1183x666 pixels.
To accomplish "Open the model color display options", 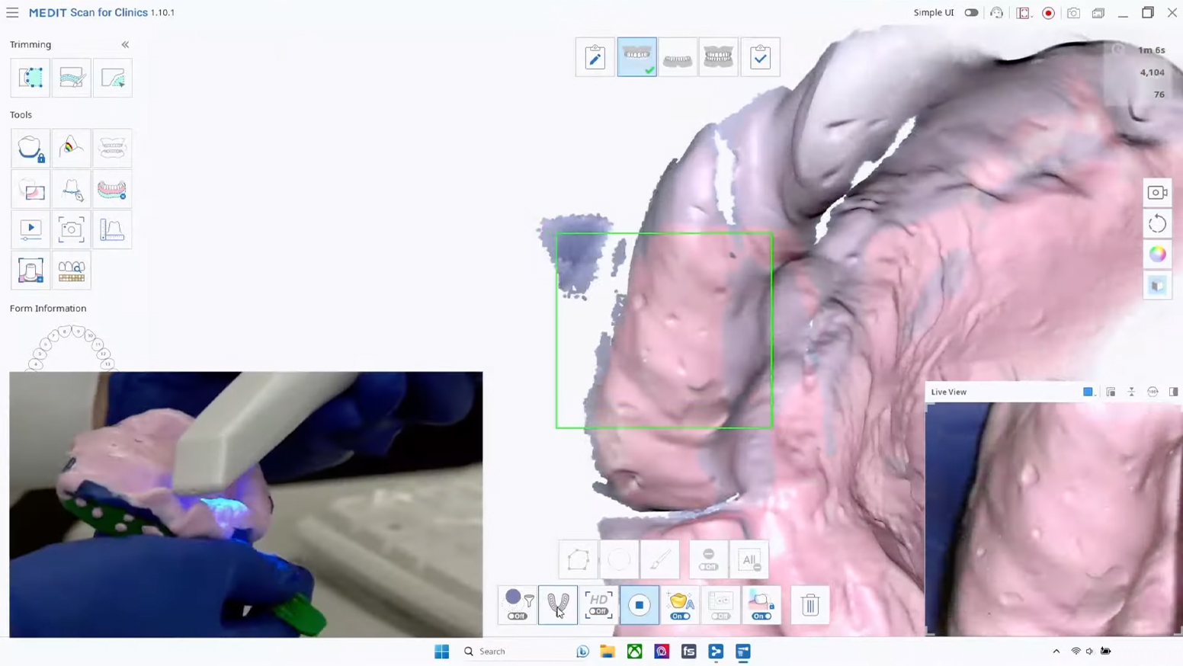I will [x=1157, y=254].
